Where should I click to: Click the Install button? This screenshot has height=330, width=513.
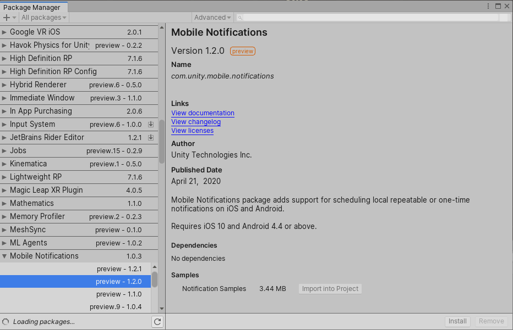point(457,321)
